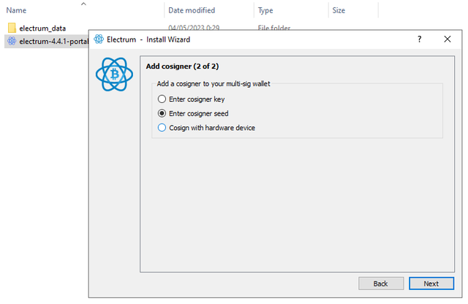Click the large Electrum Bitcoin logo

[x=114, y=75]
